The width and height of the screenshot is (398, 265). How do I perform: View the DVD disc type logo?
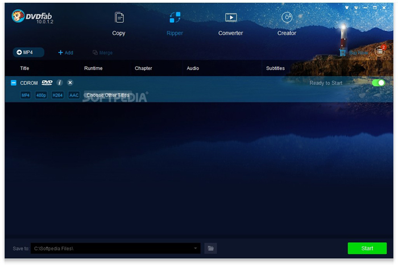click(x=47, y=82)
